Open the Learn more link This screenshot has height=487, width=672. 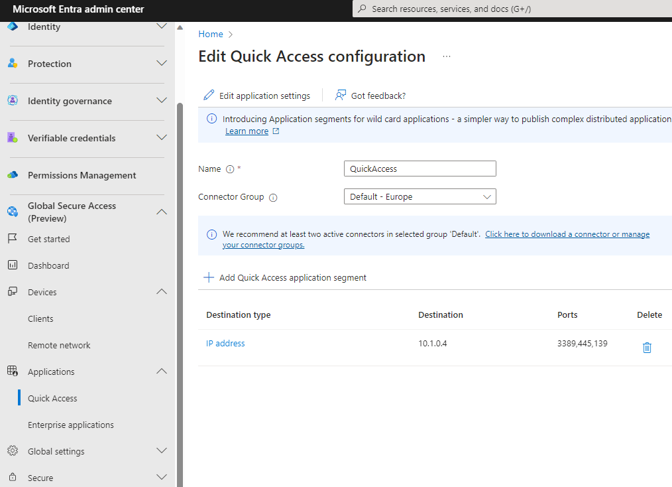247,131
